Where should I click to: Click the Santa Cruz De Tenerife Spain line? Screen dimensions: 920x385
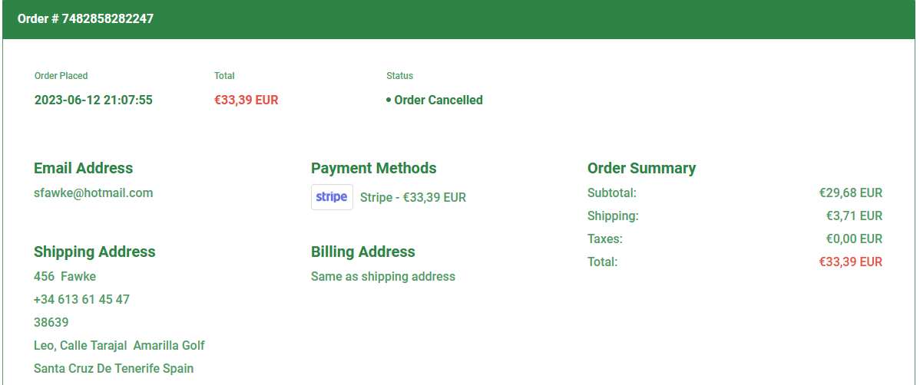coord(114,368)
